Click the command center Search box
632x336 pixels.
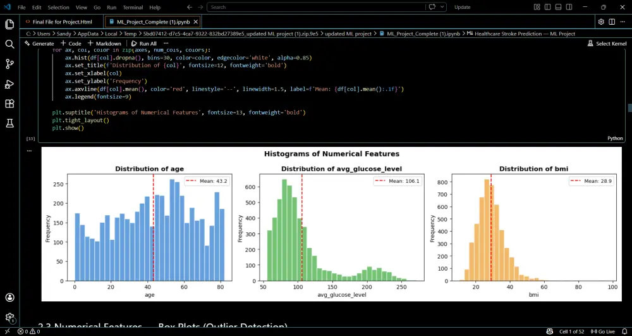click(315, 7)
